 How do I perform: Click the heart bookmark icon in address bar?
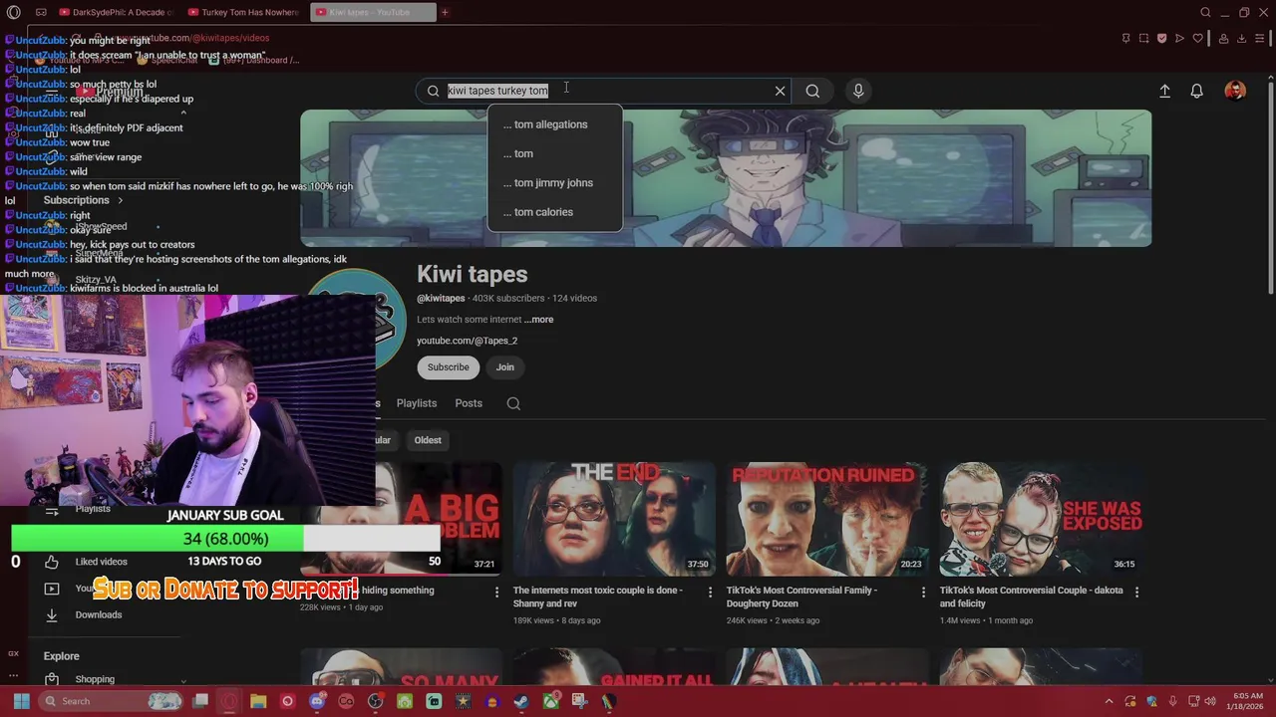[x=1197, y=38]
